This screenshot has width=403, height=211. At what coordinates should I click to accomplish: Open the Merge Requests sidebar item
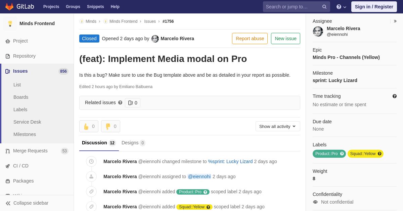click(x=30, y=151)
